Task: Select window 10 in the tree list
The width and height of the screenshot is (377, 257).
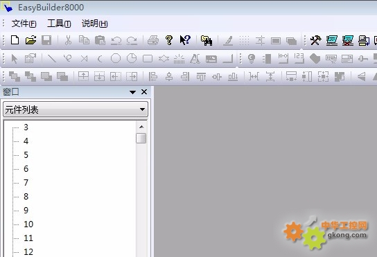Action: point(28,224)
